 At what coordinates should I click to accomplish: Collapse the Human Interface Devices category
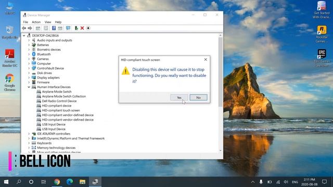coord(29,87)
